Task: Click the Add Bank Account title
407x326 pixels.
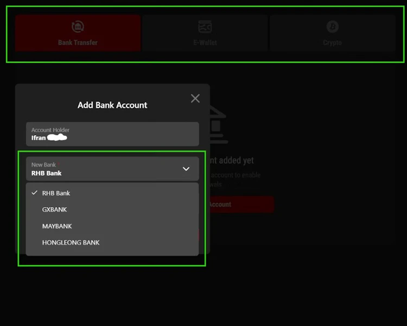Action: click(x=112, y=105)
